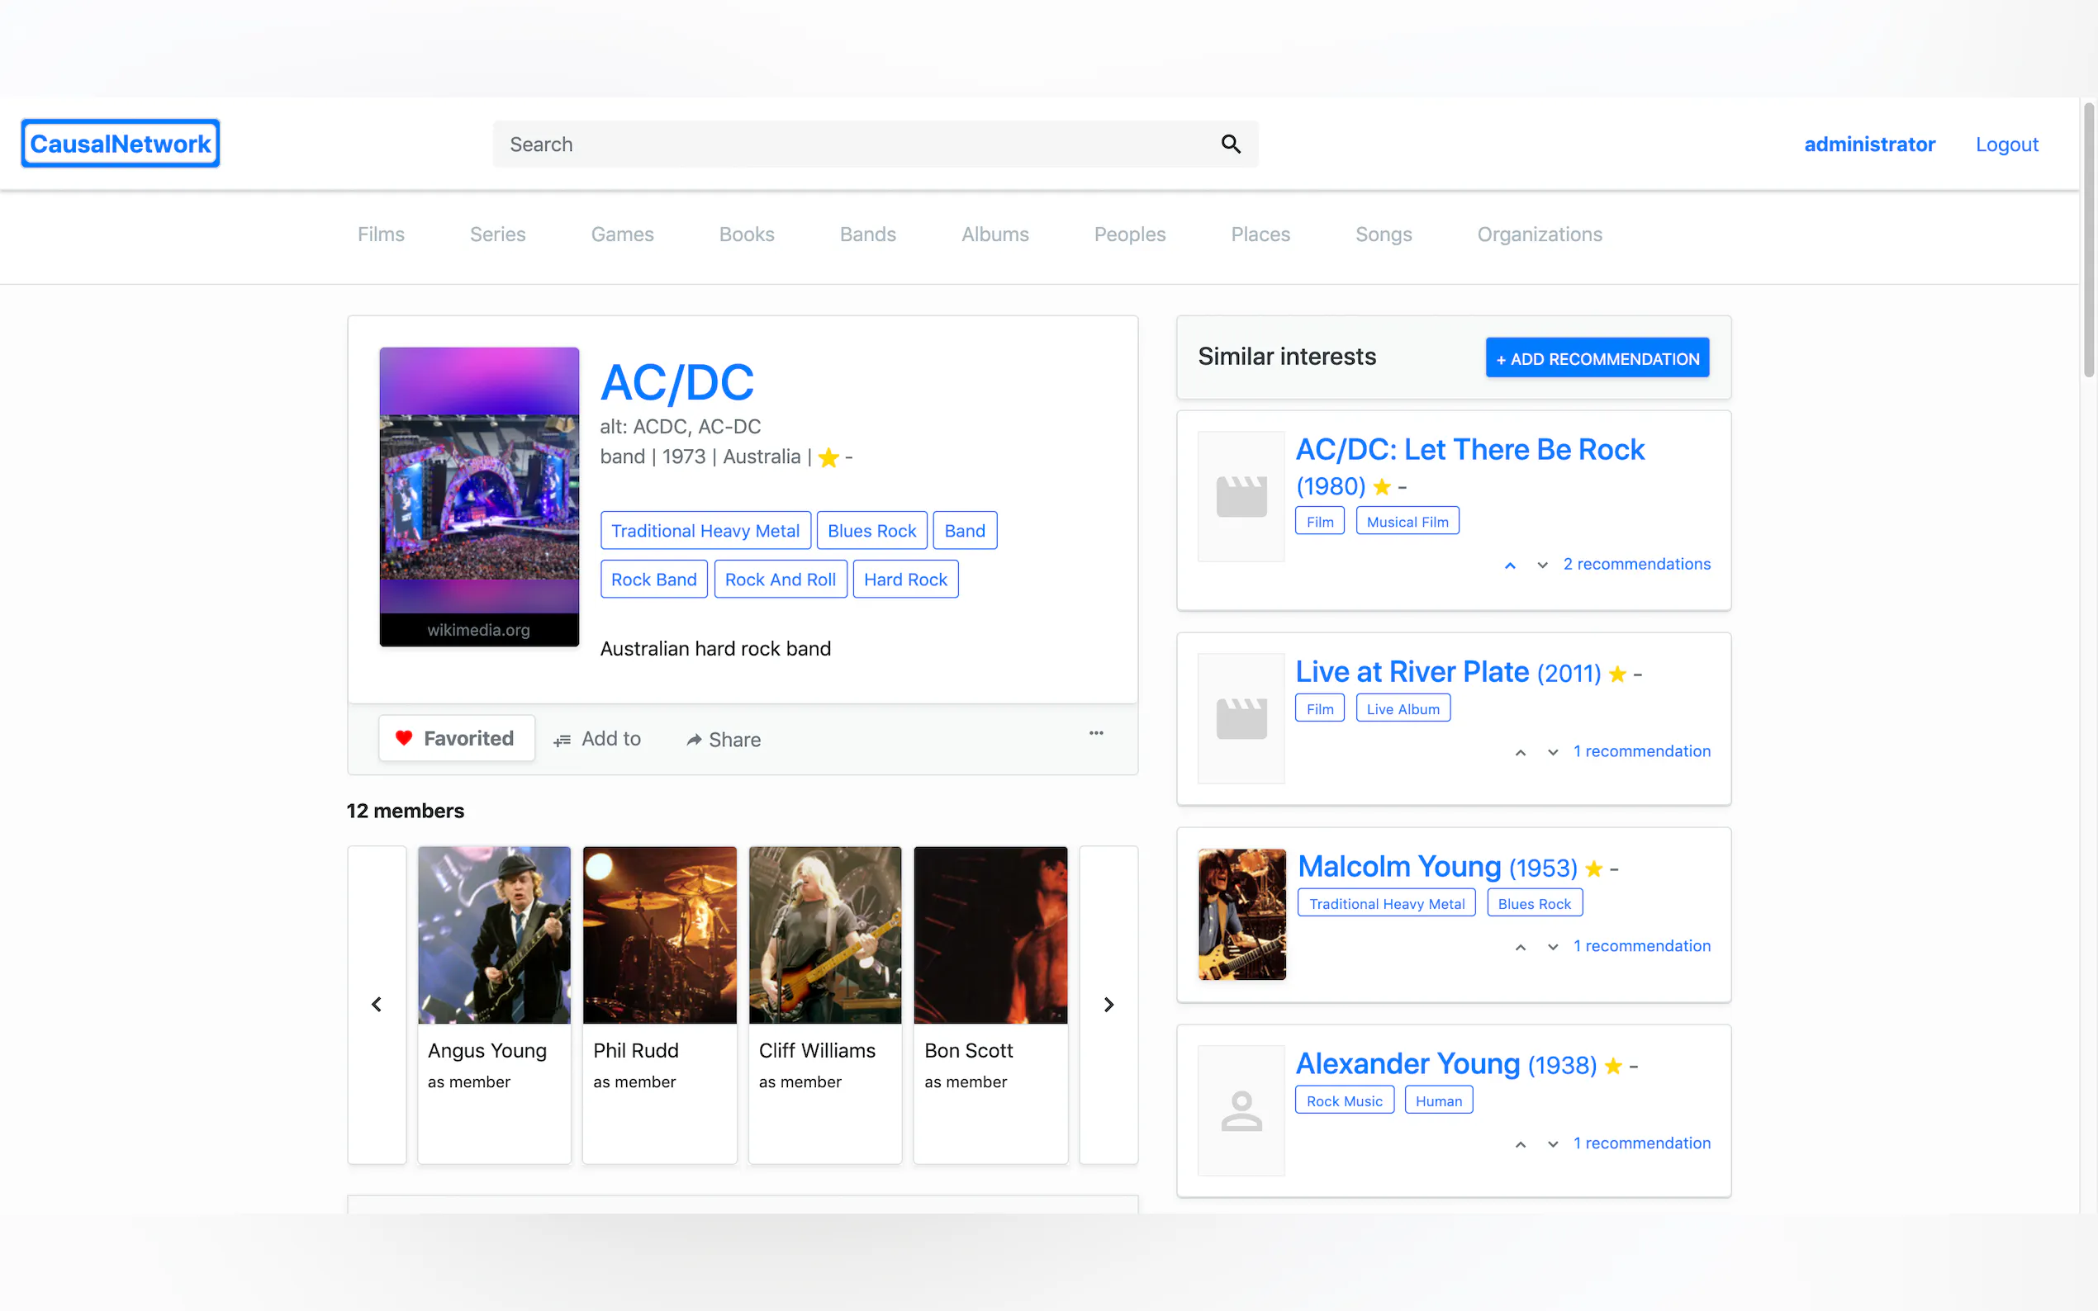2098x1311 pixels.
Task: Click the search magnifier icon
Action: coord(1231,144)
